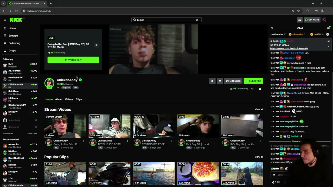Toggle the notification bell for ChickenAndy
This screenshot has width=333, height=187.
[212, 81]
